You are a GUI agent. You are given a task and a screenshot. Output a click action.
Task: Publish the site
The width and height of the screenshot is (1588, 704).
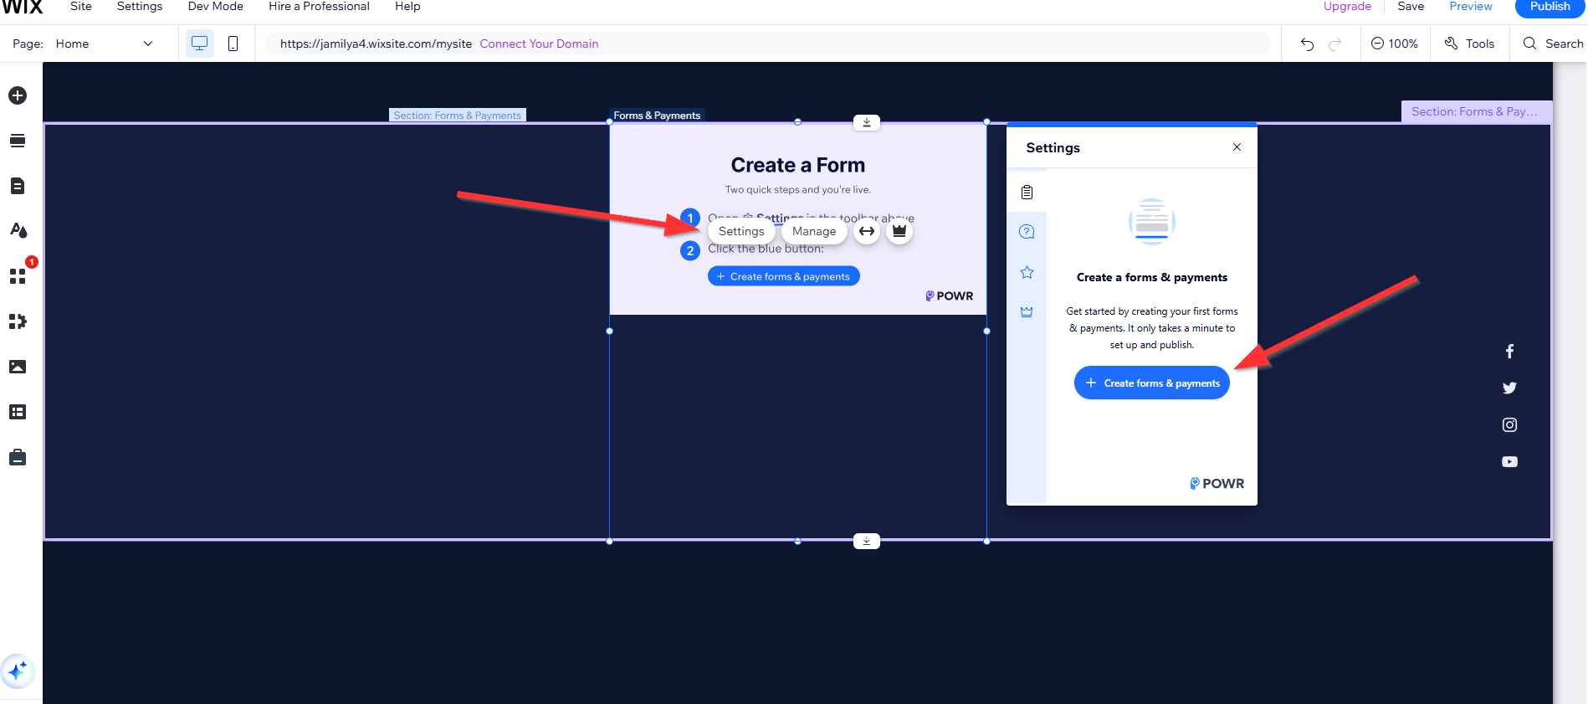1550,7
